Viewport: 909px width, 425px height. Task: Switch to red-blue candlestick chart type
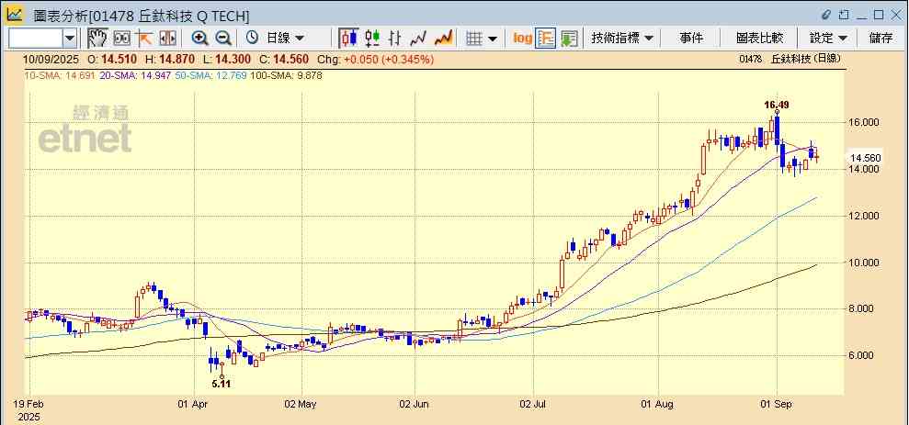349,39
